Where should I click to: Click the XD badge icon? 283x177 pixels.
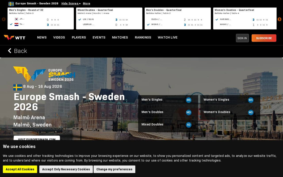pyautogui.click(x=189, y=125)
